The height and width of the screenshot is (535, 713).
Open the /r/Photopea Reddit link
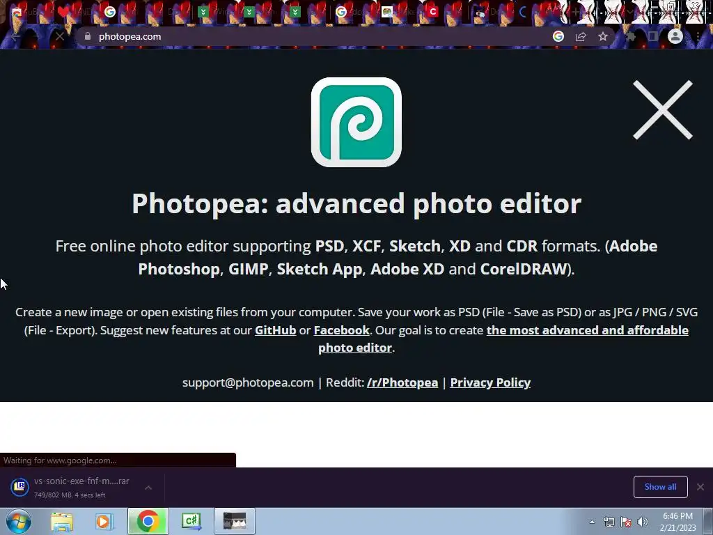[402, 382]
